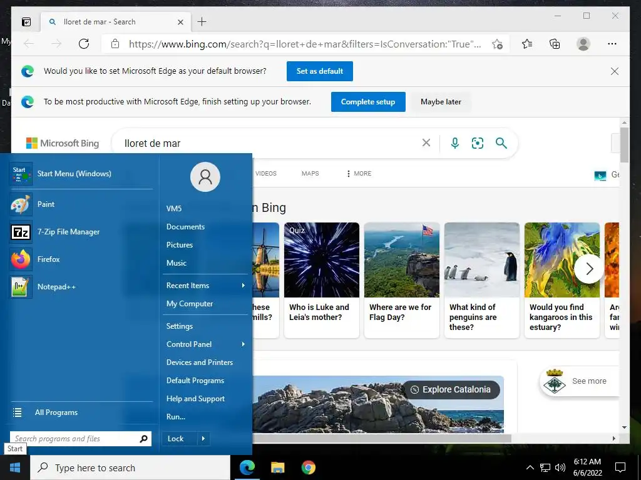Click the volume speaker tray icon
641x480 pixels.
(x=560, y=467)
